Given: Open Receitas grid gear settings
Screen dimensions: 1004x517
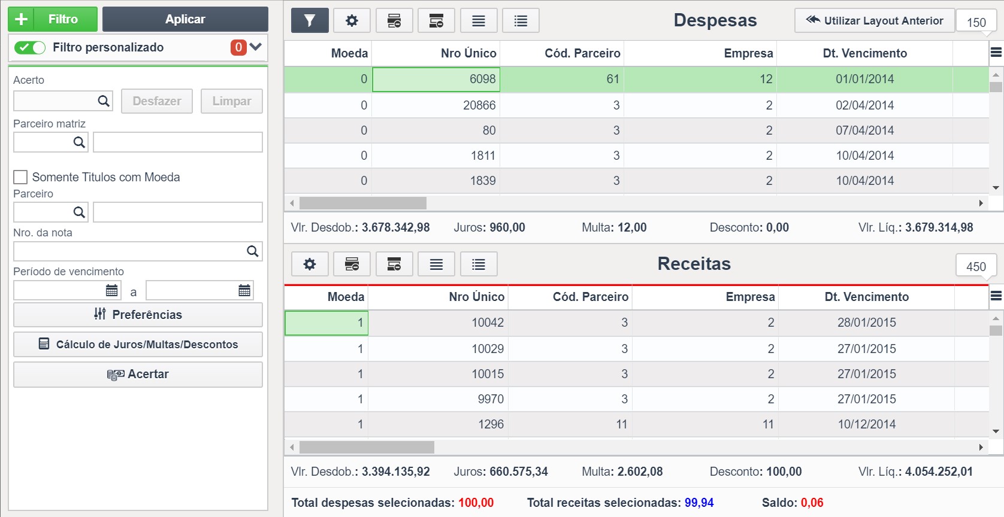Looking at the screenshot, I should (x=310, y=264).
